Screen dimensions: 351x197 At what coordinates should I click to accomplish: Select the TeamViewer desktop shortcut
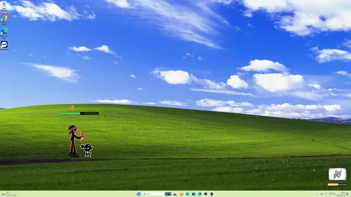4,45
